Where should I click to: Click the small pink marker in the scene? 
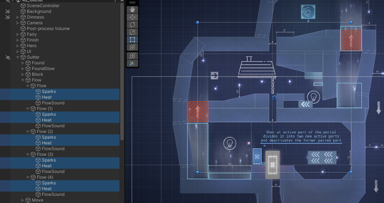[x=249, y=143]
